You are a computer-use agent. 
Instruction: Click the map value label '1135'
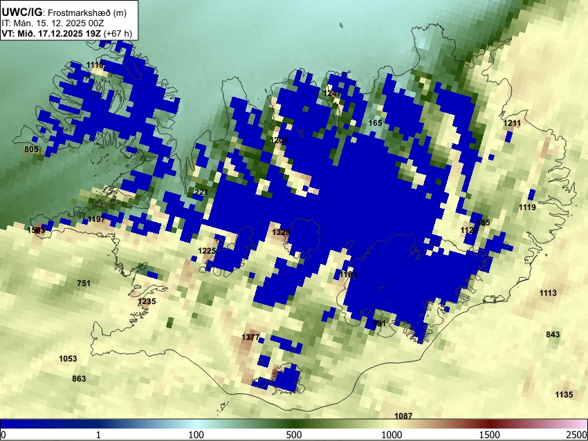coord(564,394)
